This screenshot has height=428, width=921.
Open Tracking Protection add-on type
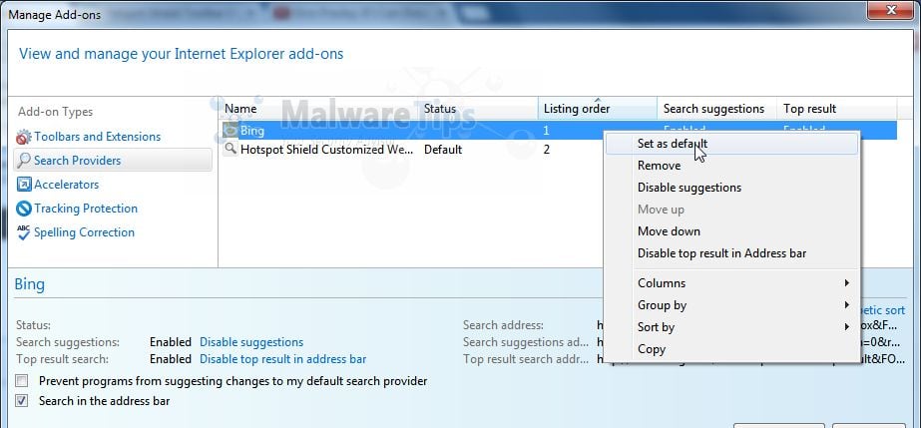[86, 209]
